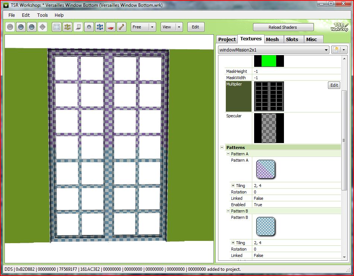Open the Tools menu

click(x=42, y=15)
